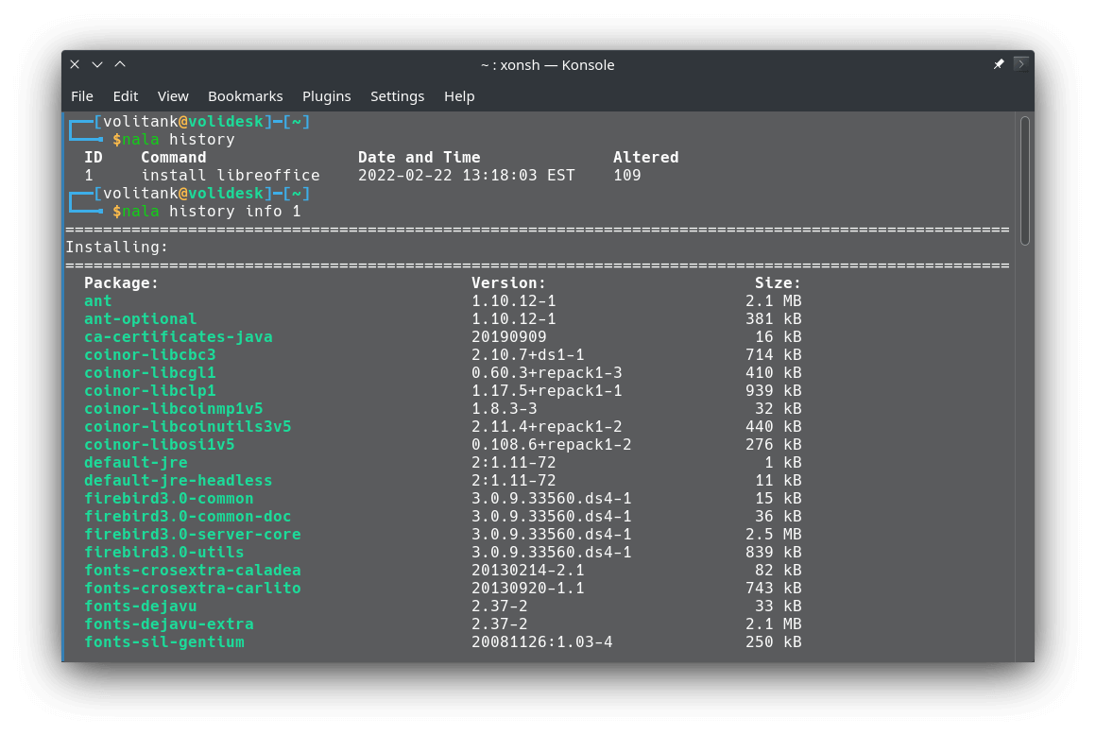The width and height of the screenshot is (1096, 735).
Task: Click the 'coinor-libcoinutils3v5' package name
Action: 188,427
